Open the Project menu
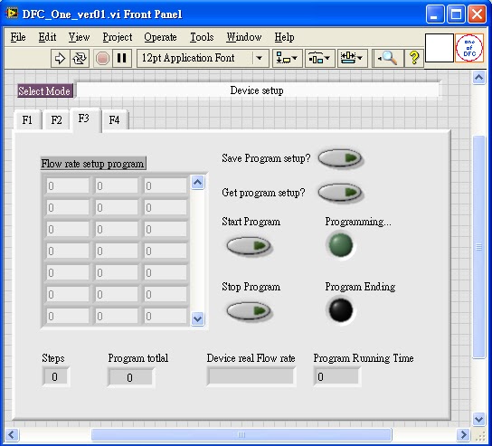 [x=118, y=37]
